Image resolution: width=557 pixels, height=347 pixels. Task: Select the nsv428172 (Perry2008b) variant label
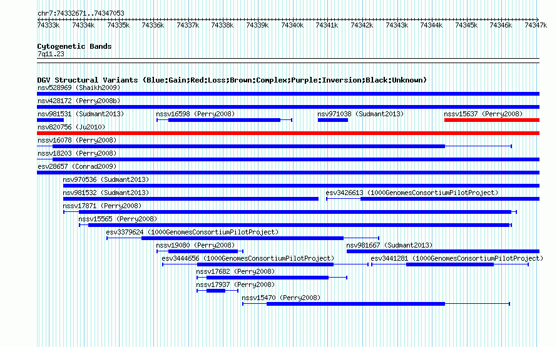click(x=79, y=101)
